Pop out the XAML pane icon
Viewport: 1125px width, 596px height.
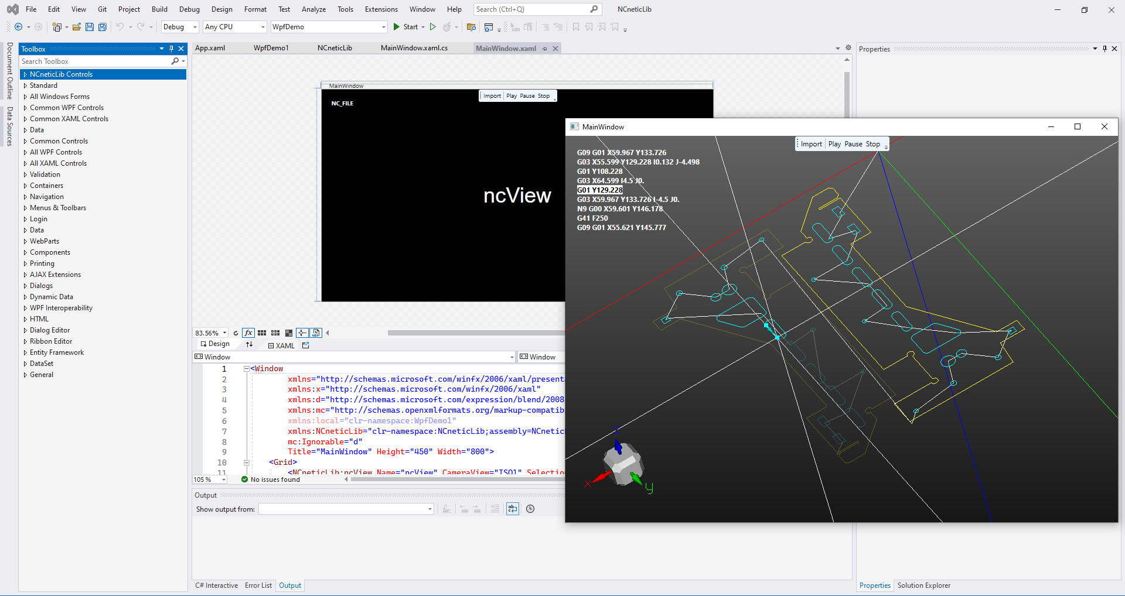305,345
